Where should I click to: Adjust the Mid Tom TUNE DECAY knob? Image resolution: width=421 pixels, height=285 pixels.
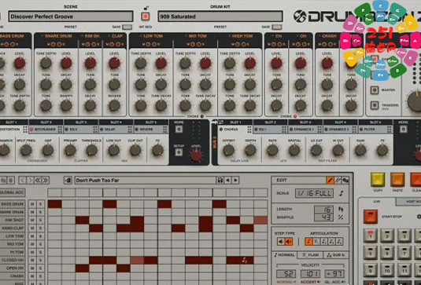click(205, 105)
